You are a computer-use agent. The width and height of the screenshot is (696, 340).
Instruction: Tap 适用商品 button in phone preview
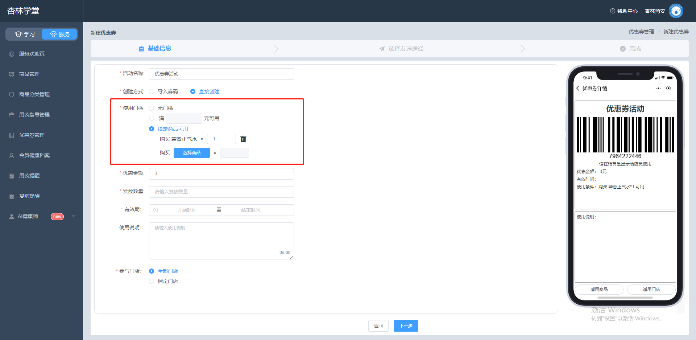click(599, 290)
